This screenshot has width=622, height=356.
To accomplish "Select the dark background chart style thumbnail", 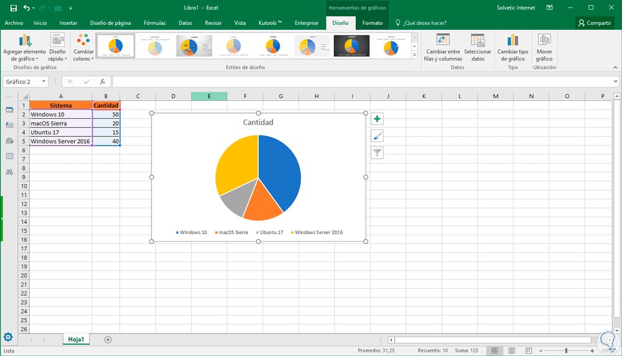I will pos(351,46).
